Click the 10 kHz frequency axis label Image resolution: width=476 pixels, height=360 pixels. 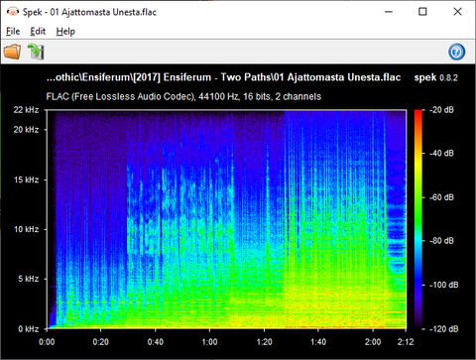click(x=26, y=229)
